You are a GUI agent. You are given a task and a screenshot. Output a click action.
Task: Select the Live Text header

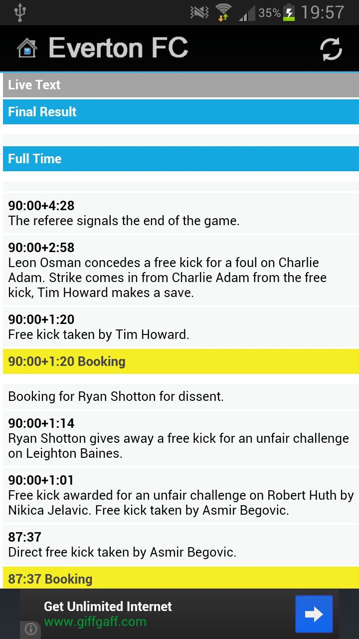(181, 85)
